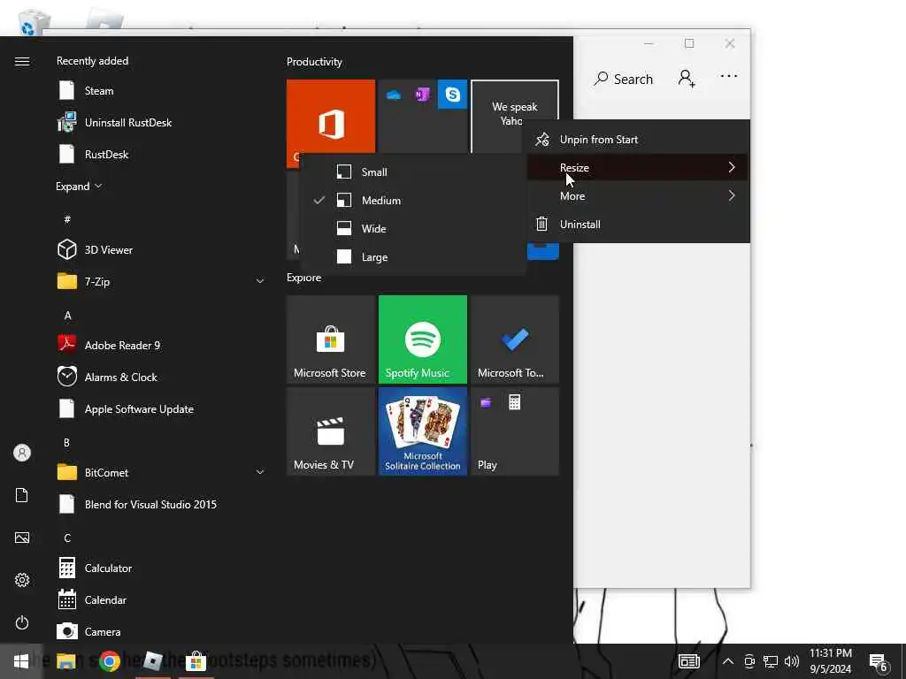Screen dimensions: 906x679
Task: Open the More submenu
Action: click(x=638, y=195)
